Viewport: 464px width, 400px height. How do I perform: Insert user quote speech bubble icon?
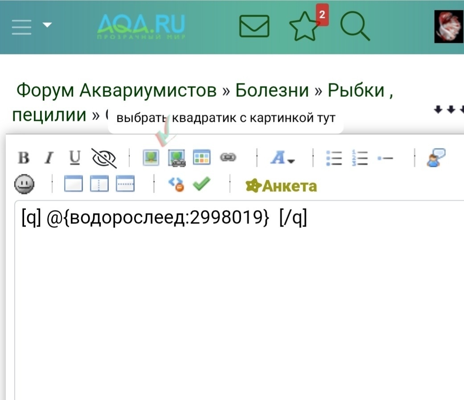click(x=436, y=157)
